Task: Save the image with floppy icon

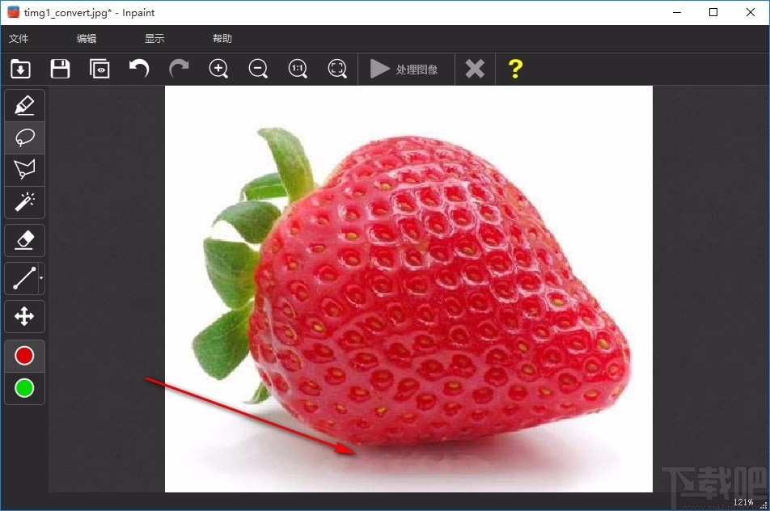Action: pyautogui.click(x=60, y=69)
